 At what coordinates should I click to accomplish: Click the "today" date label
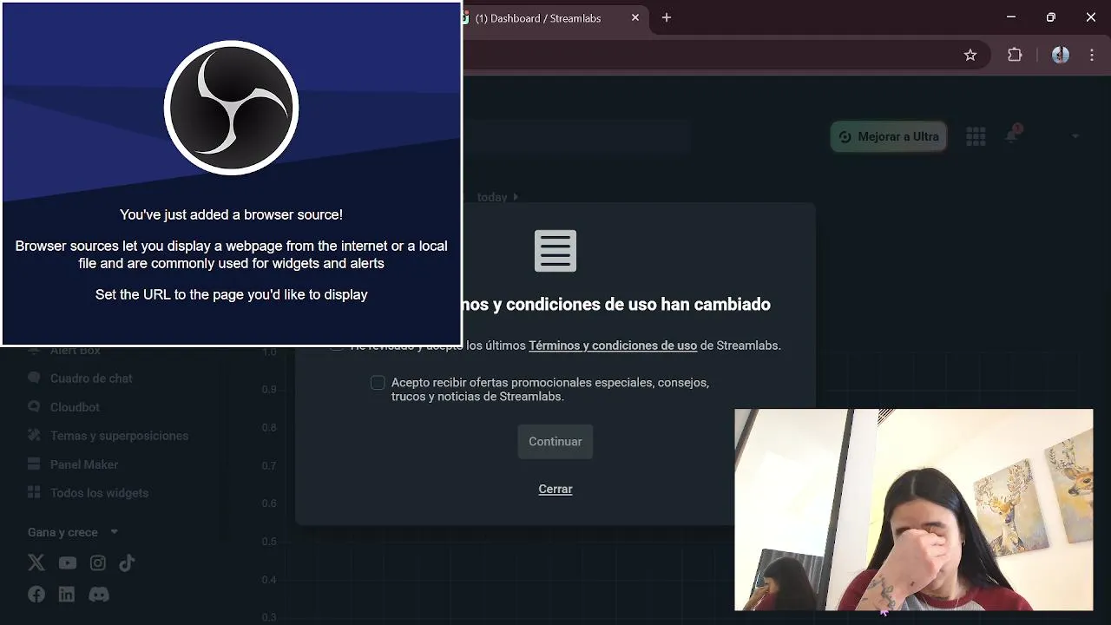pyautogui.click(x=492, y=197)
